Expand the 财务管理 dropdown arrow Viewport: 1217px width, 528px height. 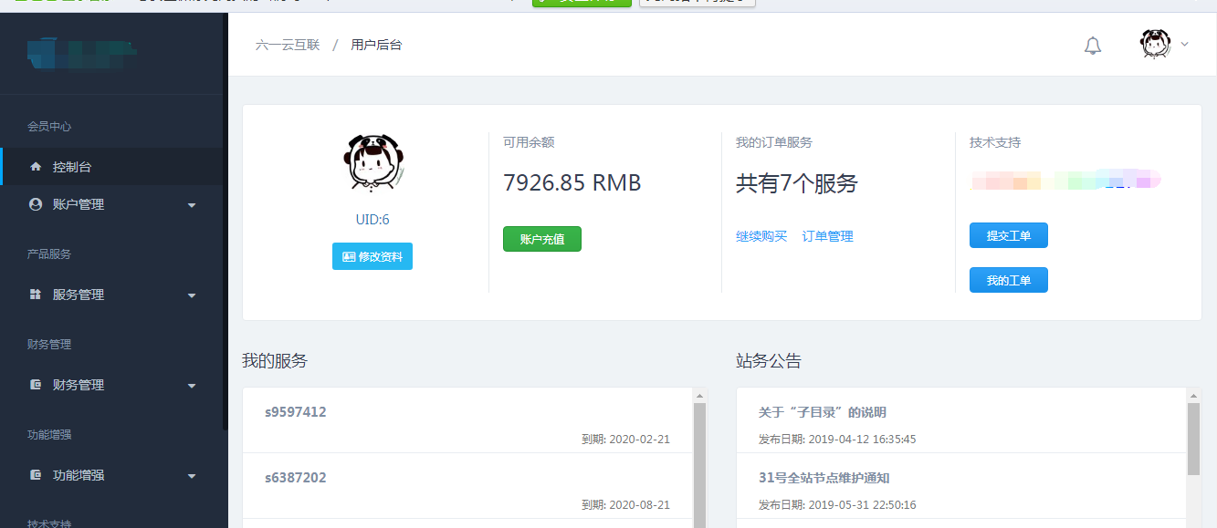click(x=192, y=386)
